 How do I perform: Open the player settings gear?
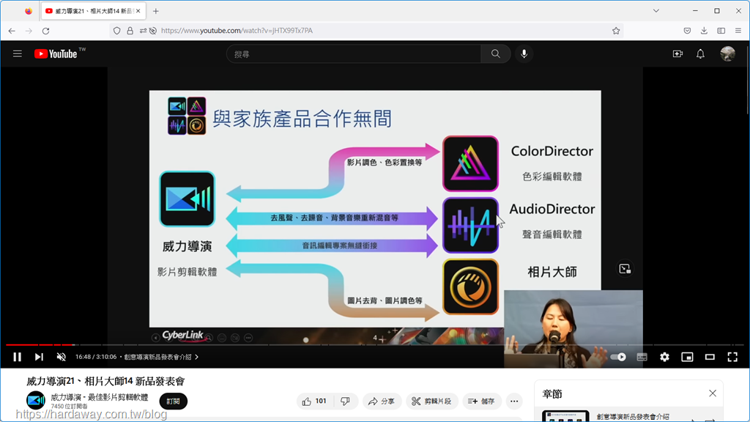664,357
